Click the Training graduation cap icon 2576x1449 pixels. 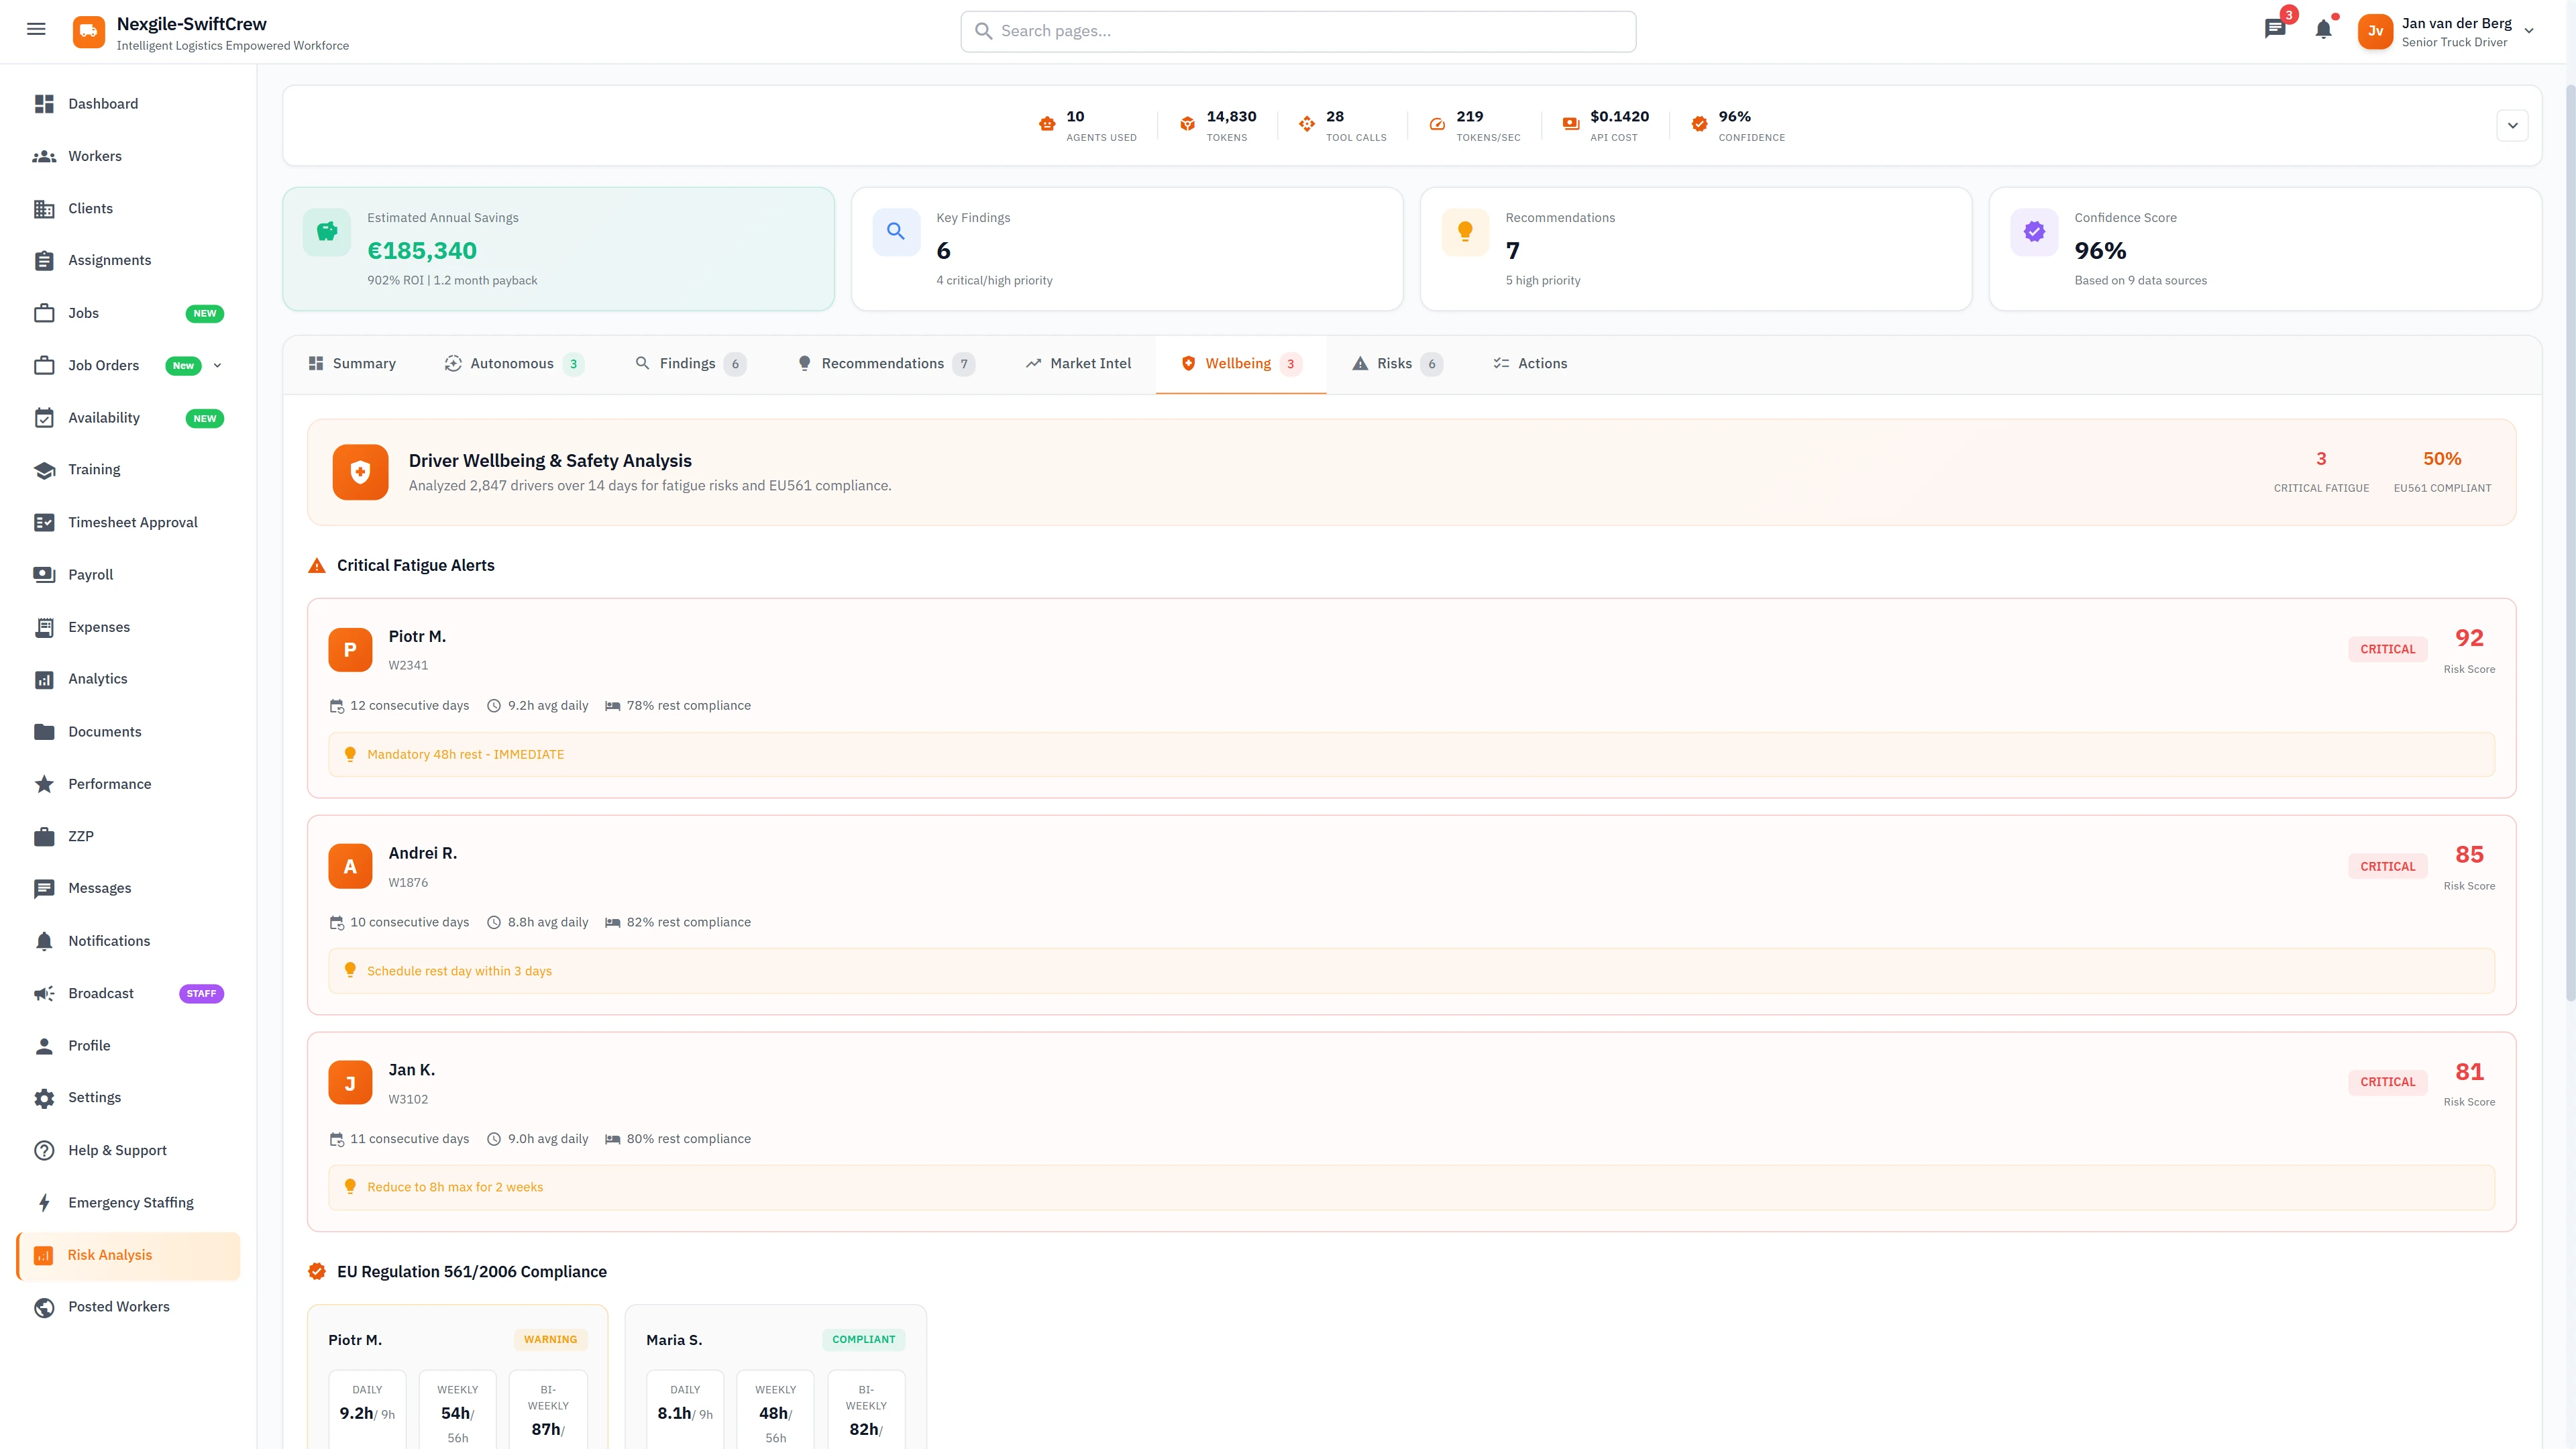click(x=44, y=470)
